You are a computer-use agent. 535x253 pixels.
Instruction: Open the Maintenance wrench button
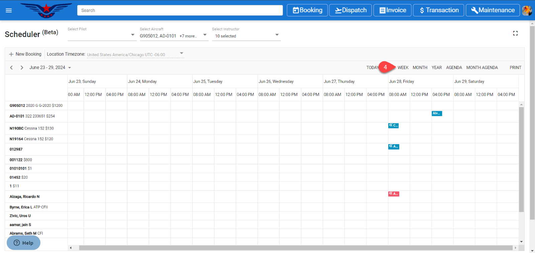tap(493, 10)
